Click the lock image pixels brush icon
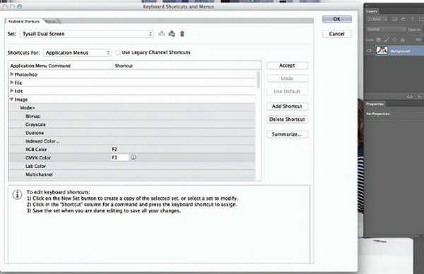Viewport: 424px width, 274px height. click(x=387, y=40)
